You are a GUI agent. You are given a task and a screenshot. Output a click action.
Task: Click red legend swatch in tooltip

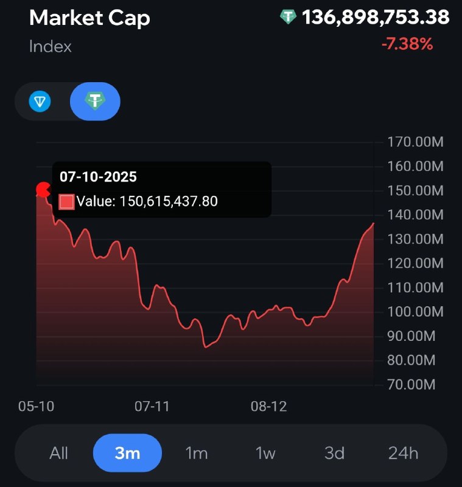tap(66, 201)
